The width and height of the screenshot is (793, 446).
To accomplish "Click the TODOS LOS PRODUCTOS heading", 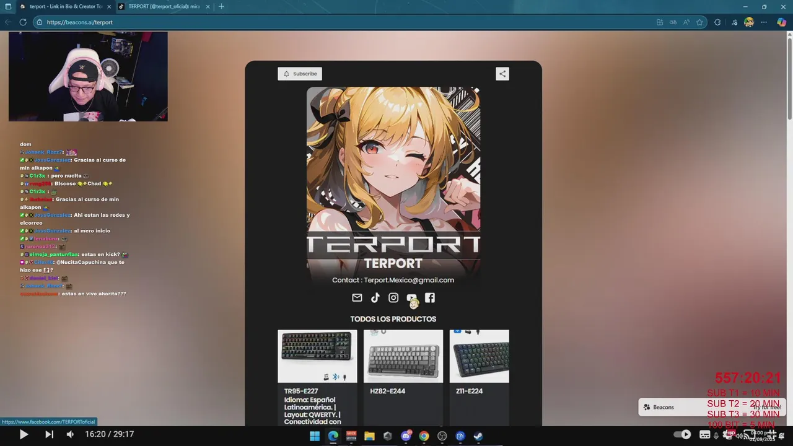I will pyautogui.click(x=393, y=319).
